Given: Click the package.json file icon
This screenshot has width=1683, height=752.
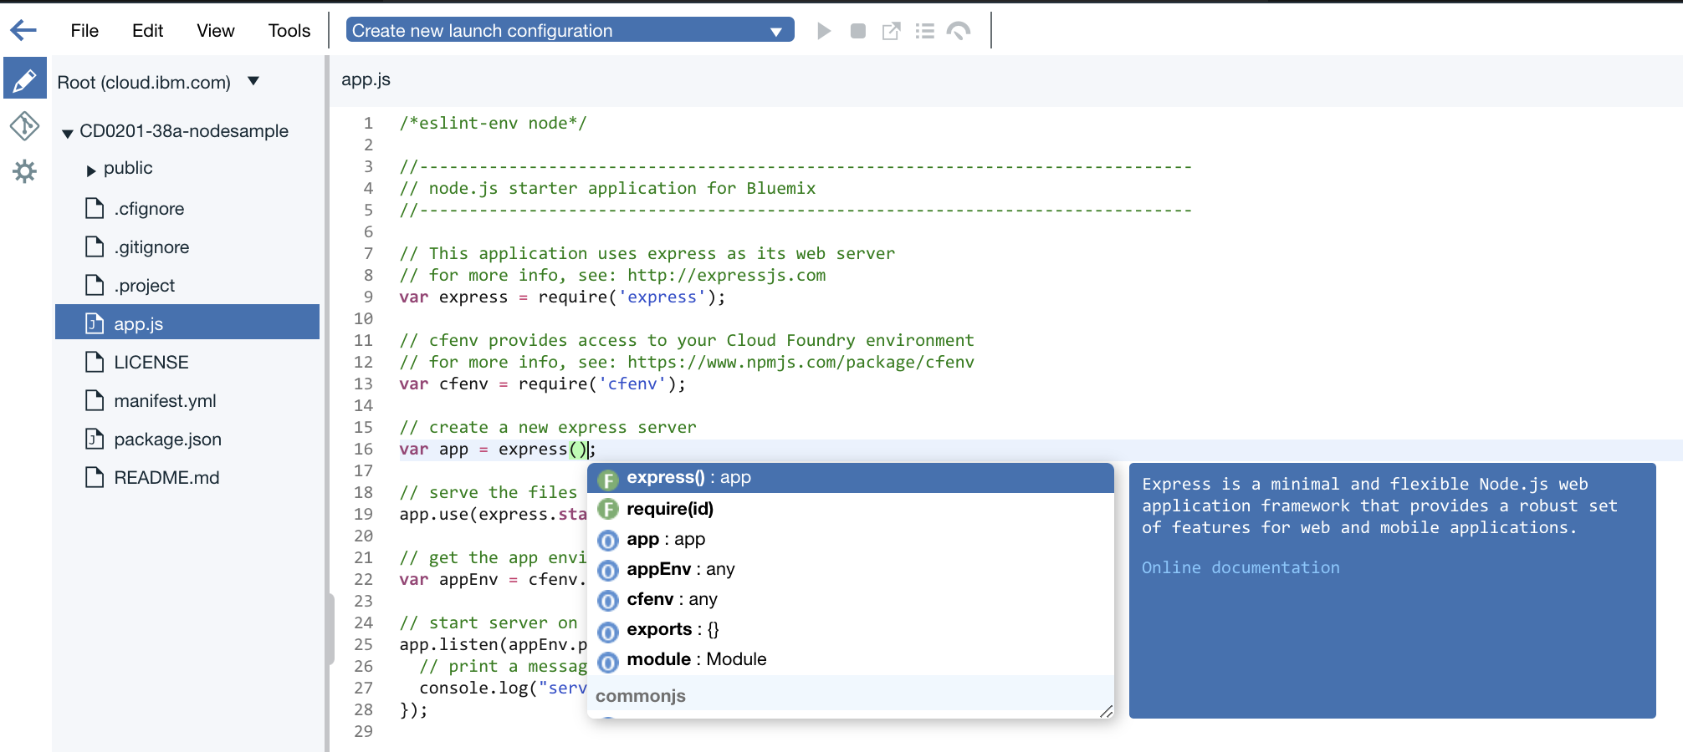Looking at the screenshot, I should click(95, 439).
